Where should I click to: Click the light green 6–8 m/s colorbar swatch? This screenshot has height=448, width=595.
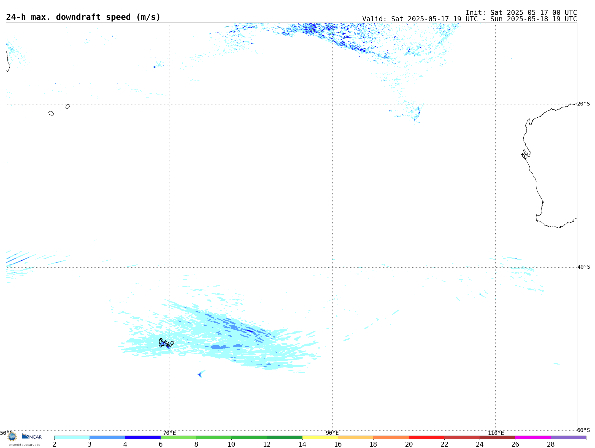178,438
